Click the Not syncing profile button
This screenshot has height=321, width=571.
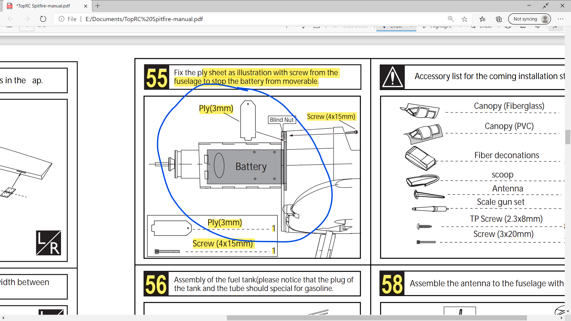529,19
